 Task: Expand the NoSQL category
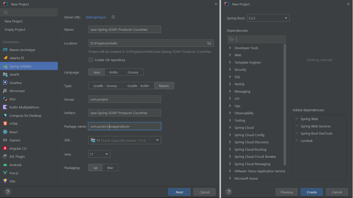pos(230,84)
